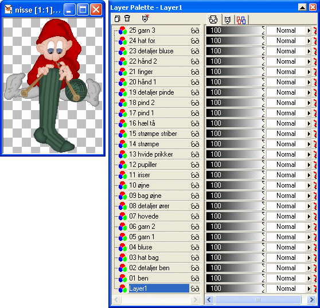Open blend mode arrow for 20 hånd 1
The image size is (320, 308).
(309, 82)
